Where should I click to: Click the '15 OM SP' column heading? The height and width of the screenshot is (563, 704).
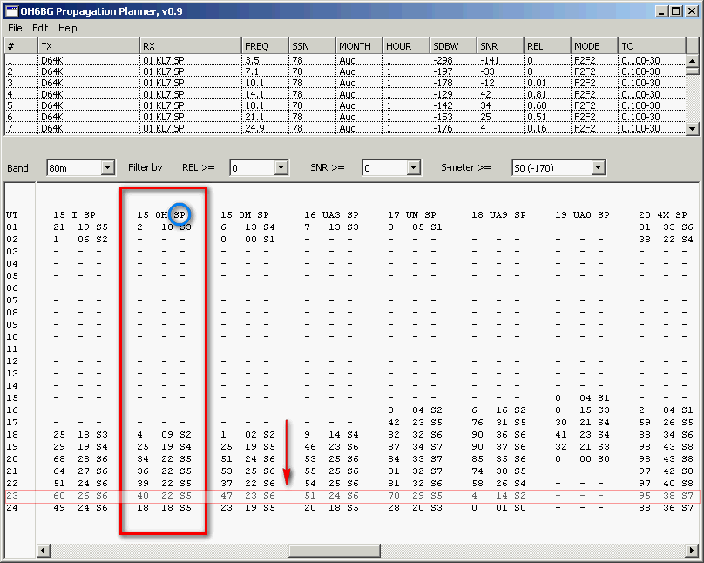coord(245,214)
